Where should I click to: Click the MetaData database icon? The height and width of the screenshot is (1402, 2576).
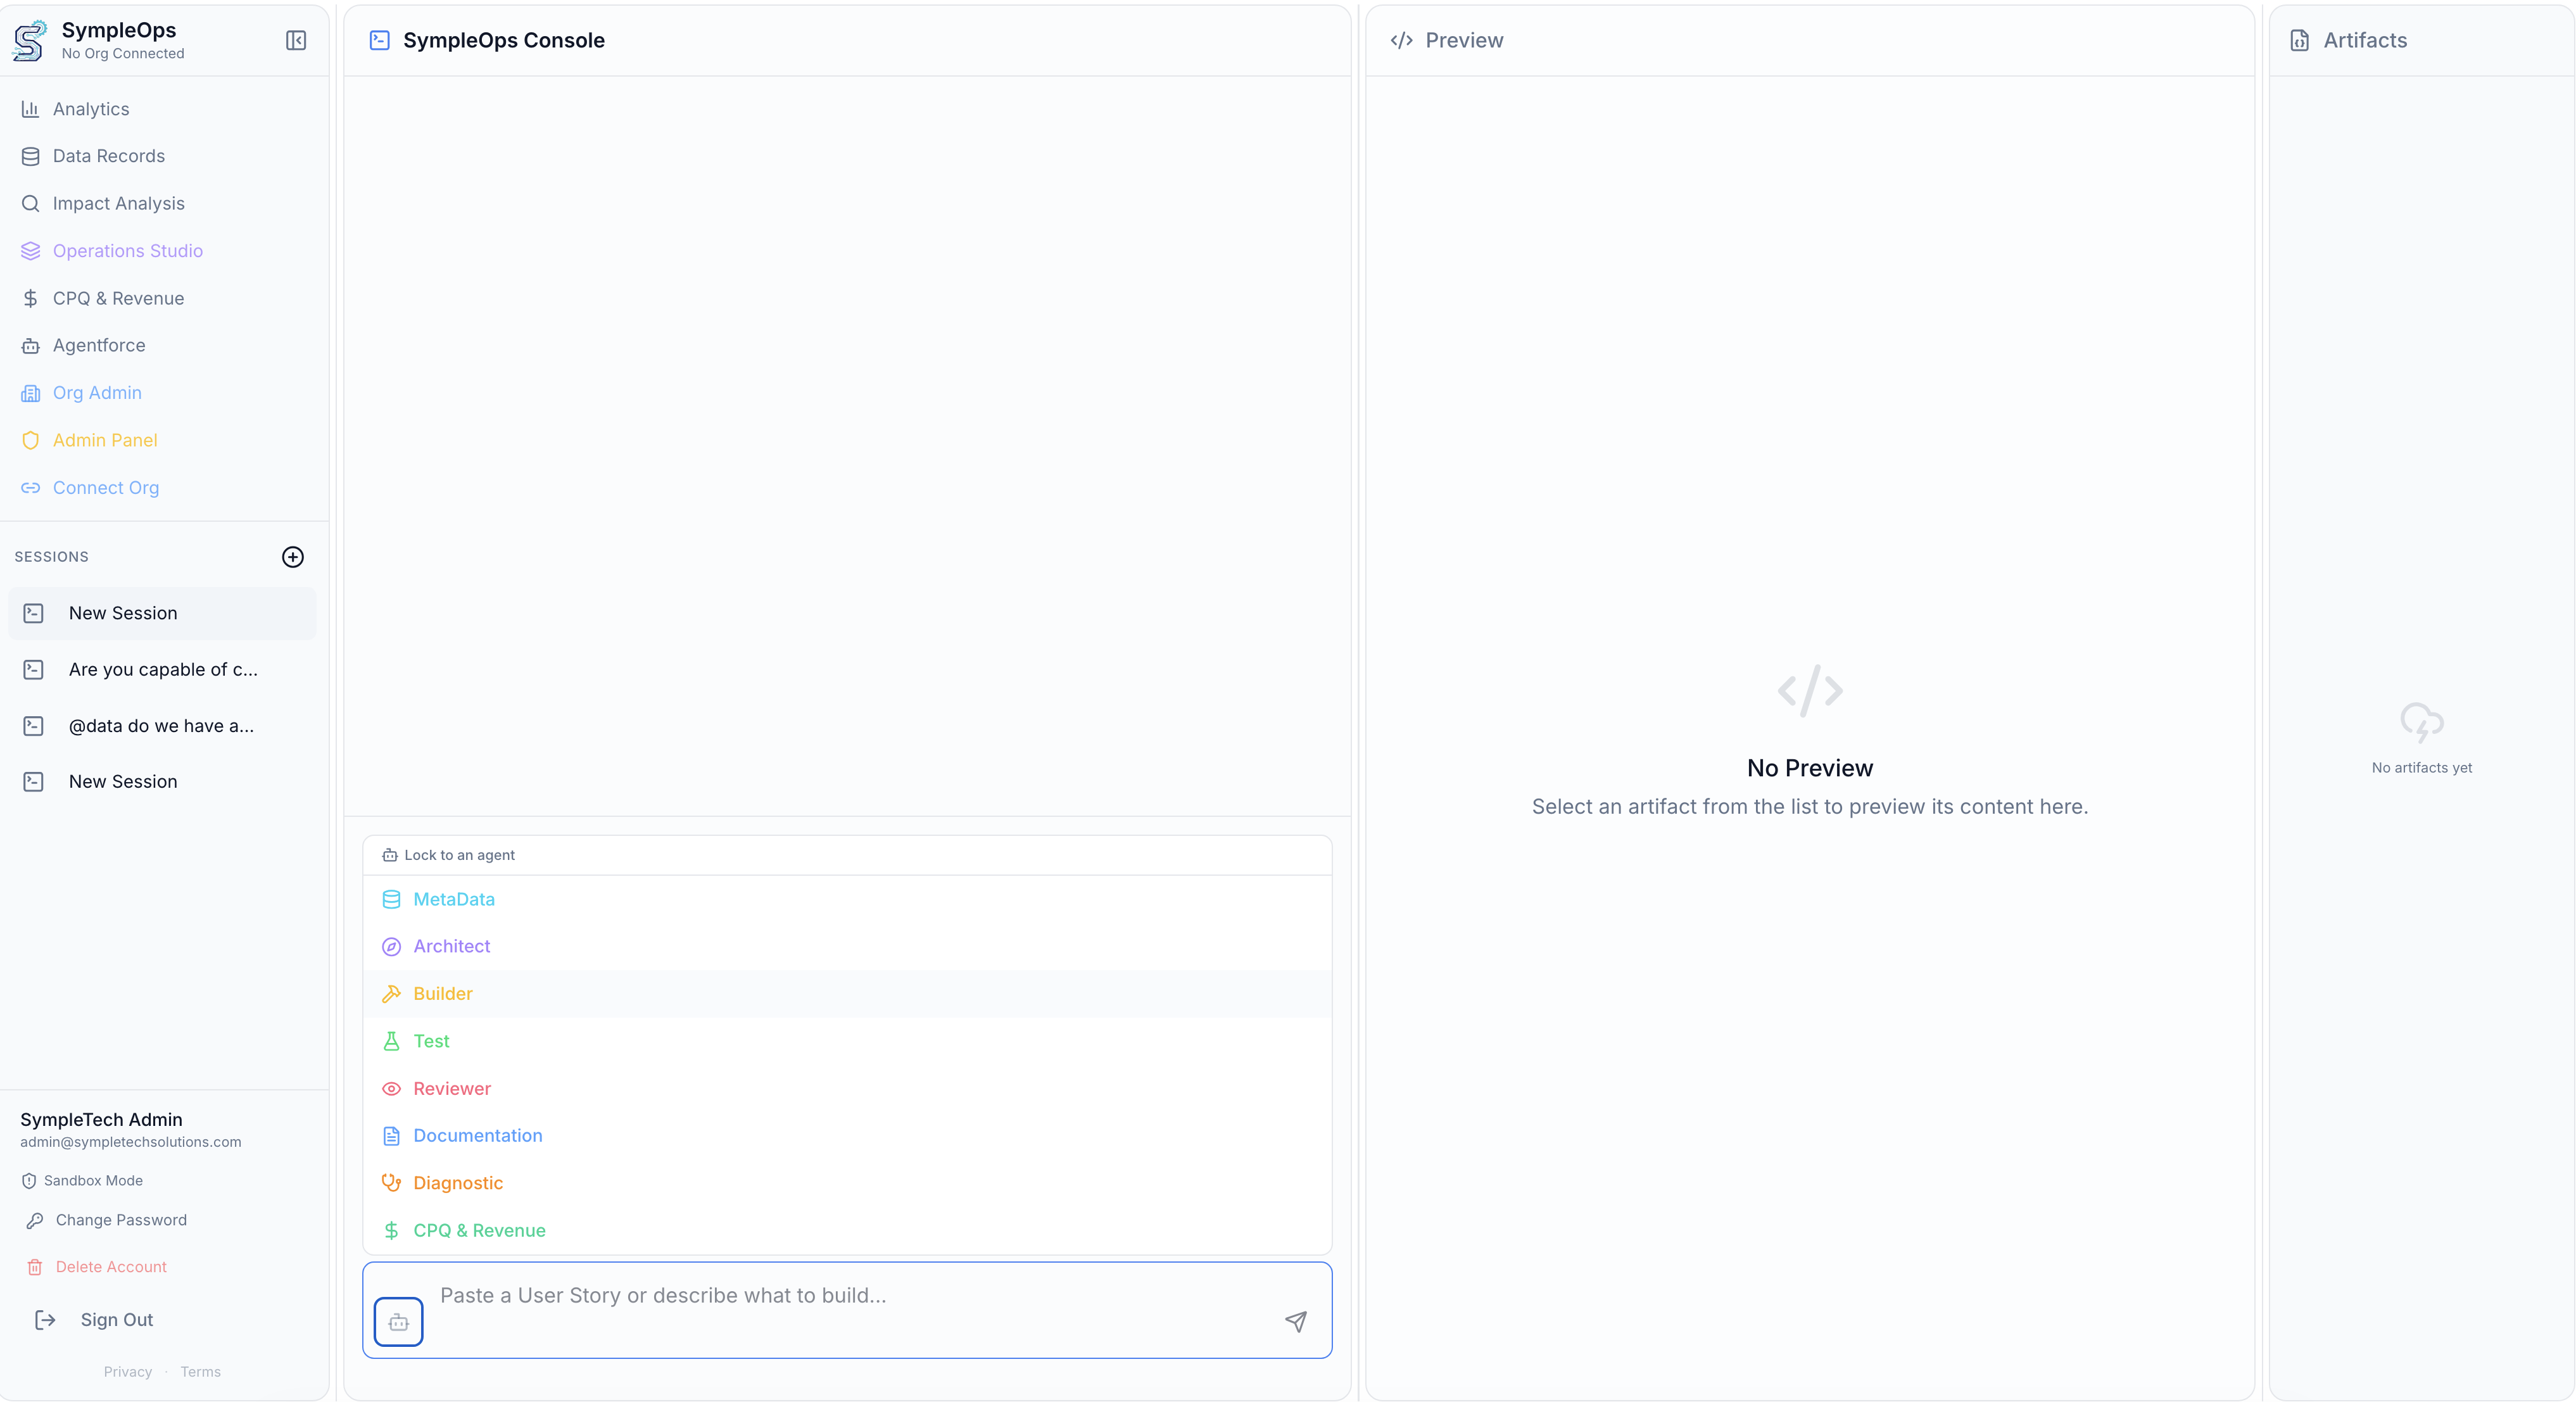391,899
